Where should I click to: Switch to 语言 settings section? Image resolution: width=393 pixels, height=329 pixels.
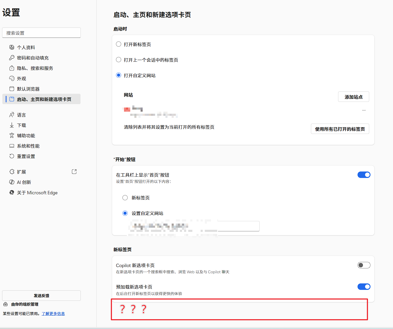21,115
